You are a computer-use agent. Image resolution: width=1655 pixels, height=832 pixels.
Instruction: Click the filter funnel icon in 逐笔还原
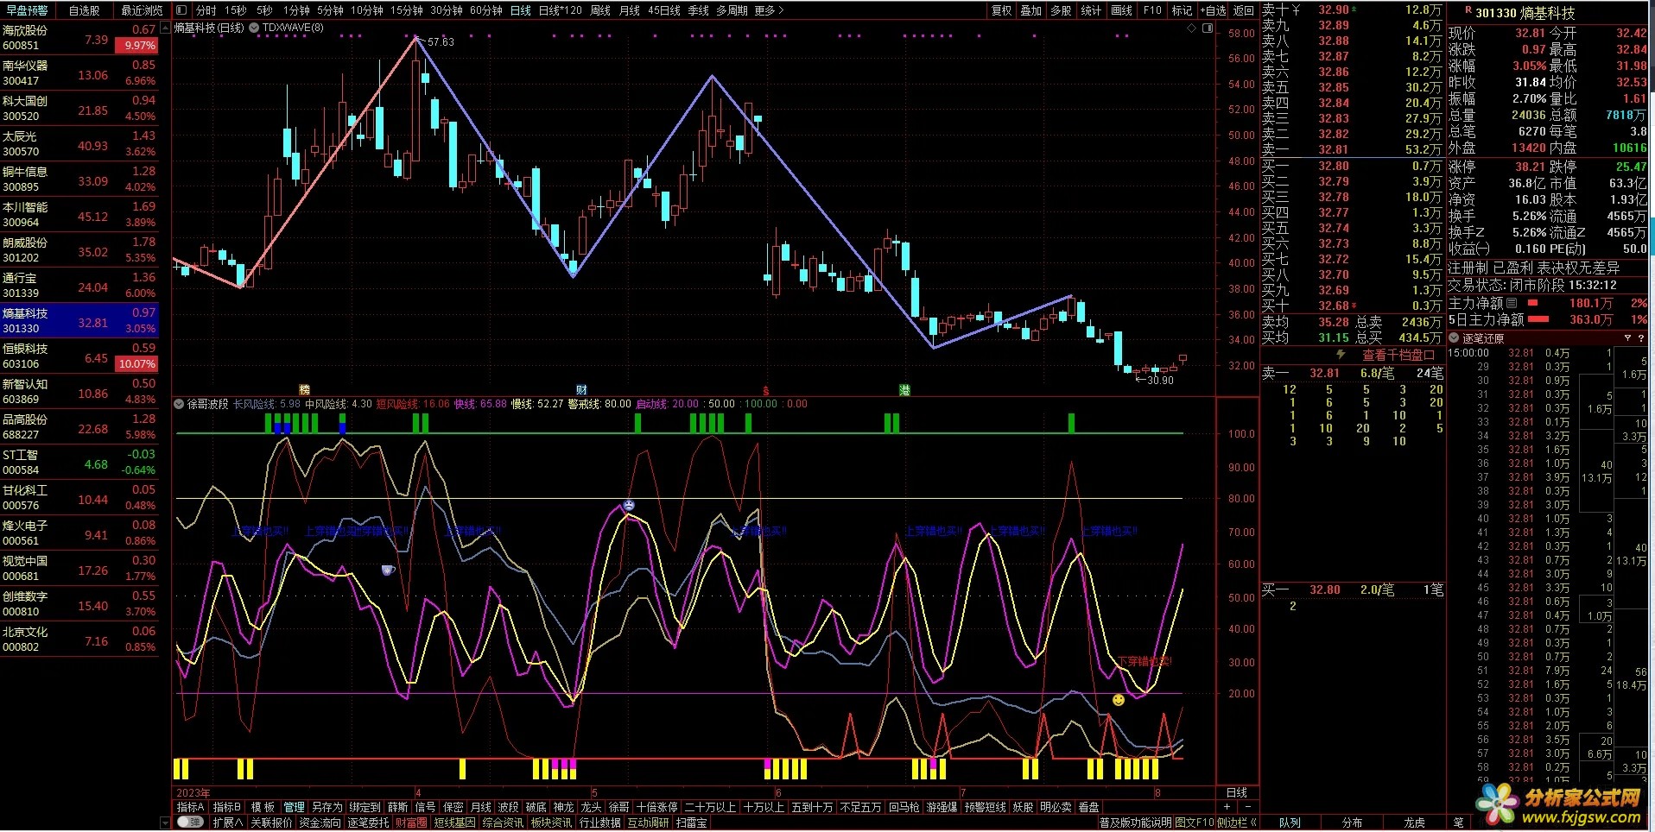click(1627, 338)
